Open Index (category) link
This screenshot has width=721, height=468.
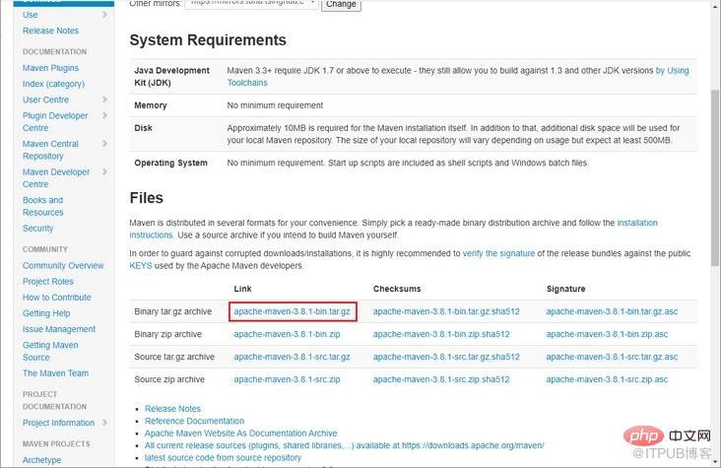tap(53, 84)
